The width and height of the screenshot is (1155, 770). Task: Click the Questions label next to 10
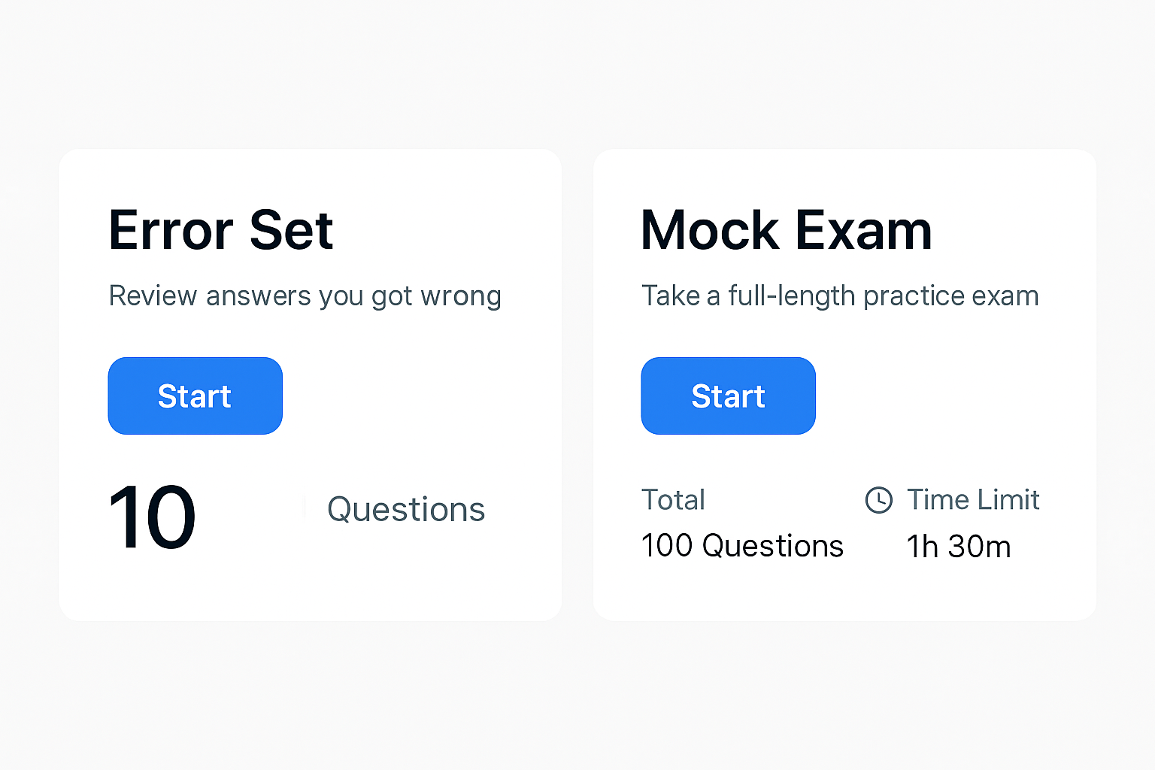(x=406, y=510)
